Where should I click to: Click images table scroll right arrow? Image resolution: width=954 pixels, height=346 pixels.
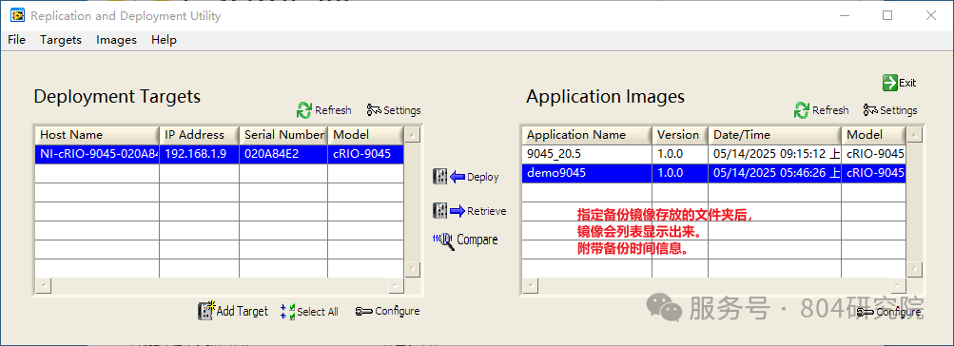point(898,285)
